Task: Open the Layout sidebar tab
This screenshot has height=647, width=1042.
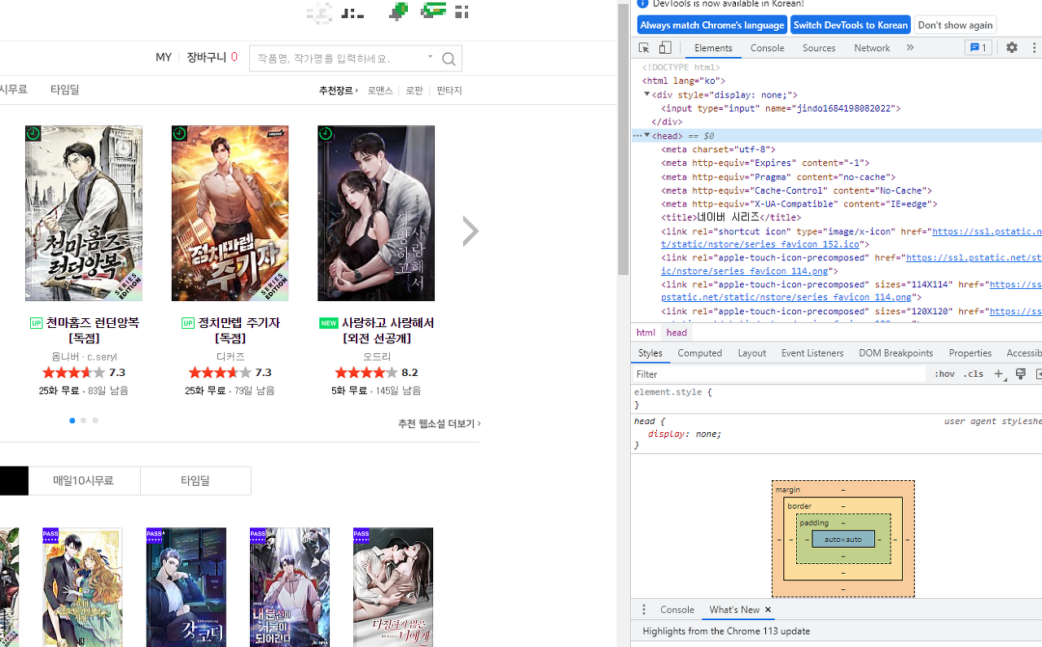Action: [x=751, y=353]
